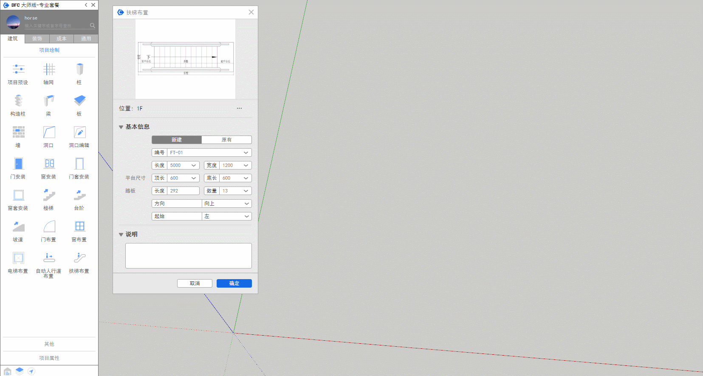The height and width of the screenshot is (376, 703).
Task: Click the 确定 confirm button
Action: coord(234,283)
